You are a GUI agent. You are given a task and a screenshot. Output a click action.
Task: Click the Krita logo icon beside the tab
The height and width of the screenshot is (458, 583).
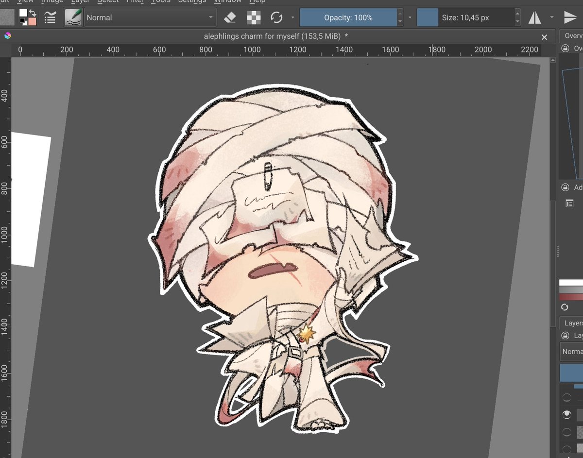pyautogui.click(x=7, y=35)
